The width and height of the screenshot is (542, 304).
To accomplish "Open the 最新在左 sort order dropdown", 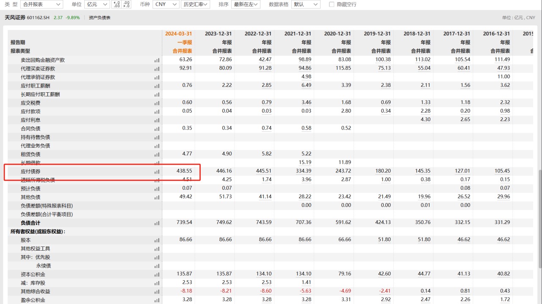I will click(246, 4).
